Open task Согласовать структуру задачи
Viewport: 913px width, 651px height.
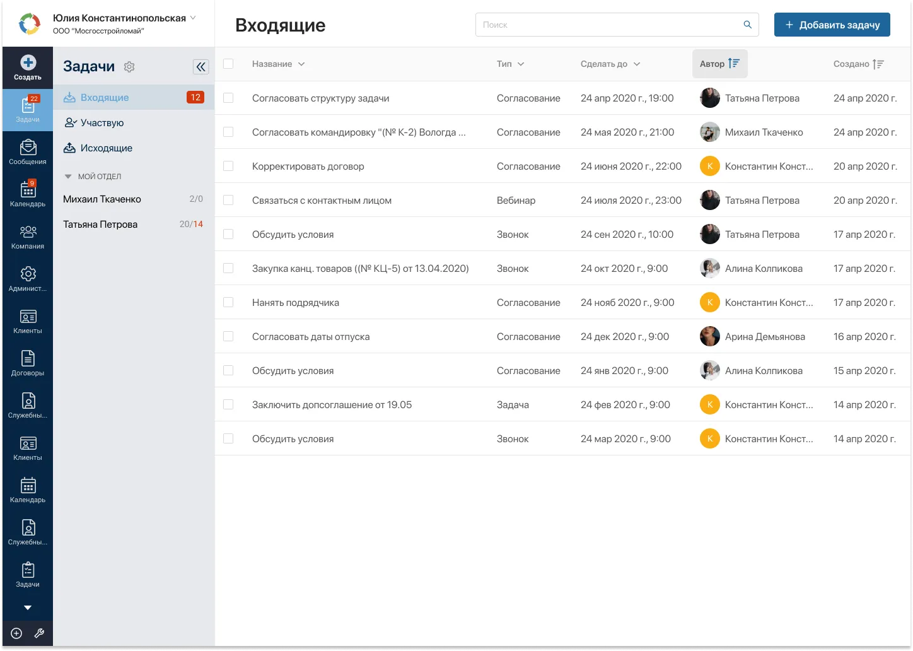pyautogui.click(x=320, y=98)
